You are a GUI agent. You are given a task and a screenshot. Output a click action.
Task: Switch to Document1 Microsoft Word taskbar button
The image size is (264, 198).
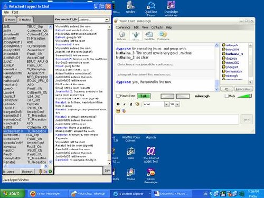coord(172,194)
